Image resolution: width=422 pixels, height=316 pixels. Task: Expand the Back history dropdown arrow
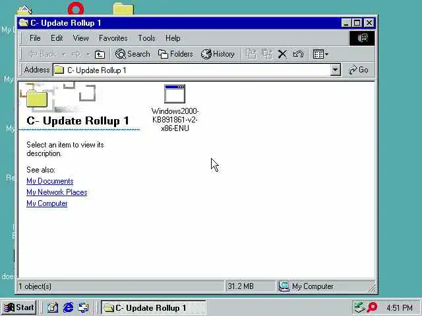(64, 55)
